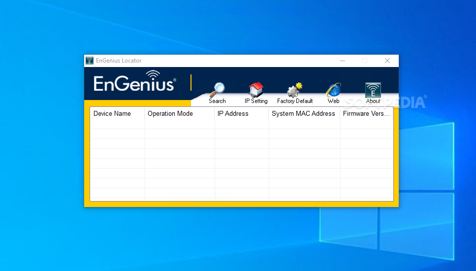Open IP Setting house icon
This screenshot has width=476, height=271.
256,90
